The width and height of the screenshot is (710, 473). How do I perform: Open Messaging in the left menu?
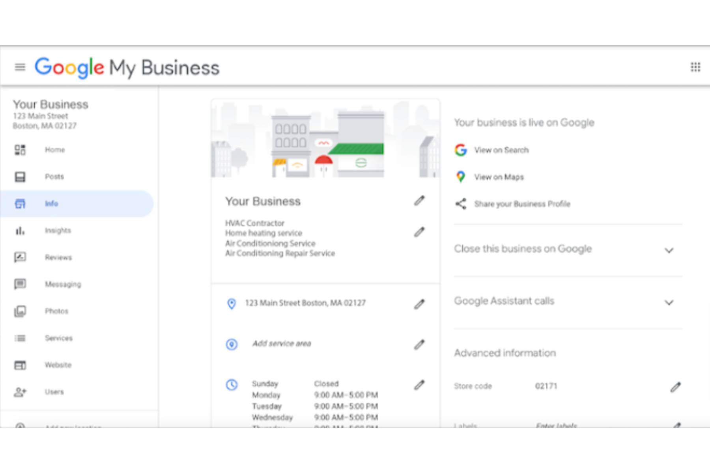[63, 284]
